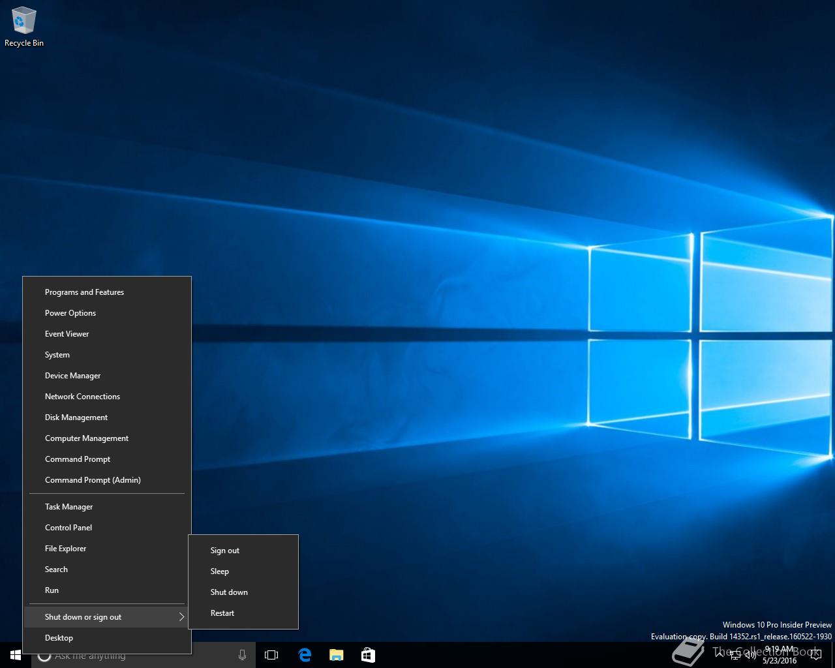The width and height of the screenshot is (835, 668).
Task: Open Network Connections
Action: coord(108,397)
